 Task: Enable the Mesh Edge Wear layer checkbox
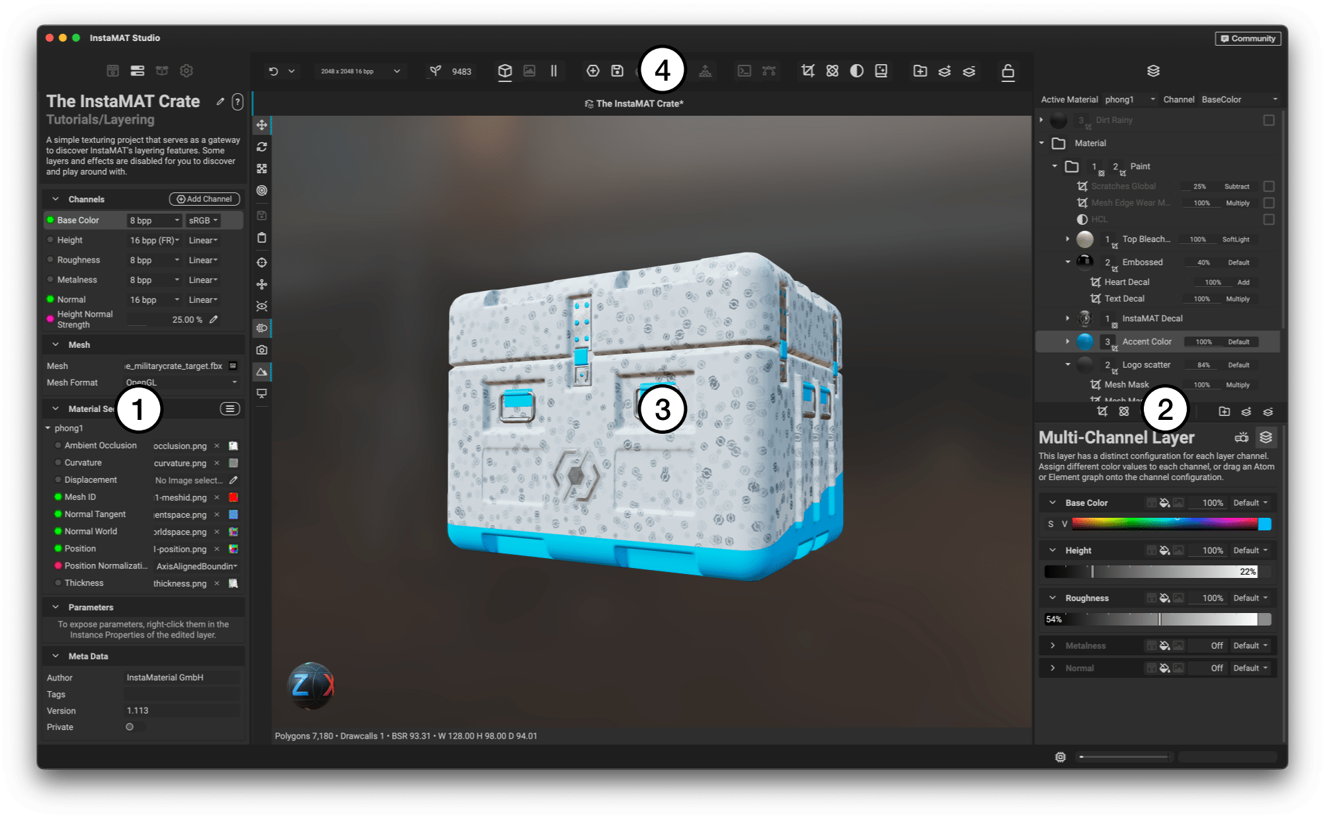click(x=1269, y=203)
